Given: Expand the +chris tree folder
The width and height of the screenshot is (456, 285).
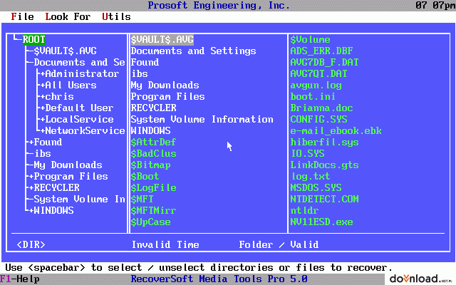Looking at the screenshot, I should 57,97.
